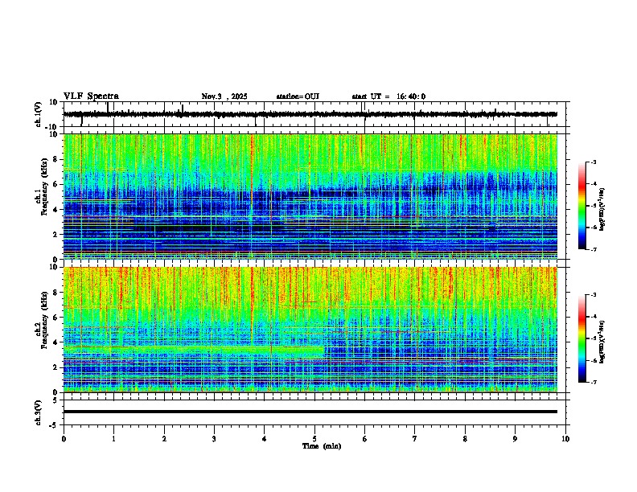637x492 pixels.
Task: Click the ch.1 spectrogram color scale bar
Action: point(582,206)
